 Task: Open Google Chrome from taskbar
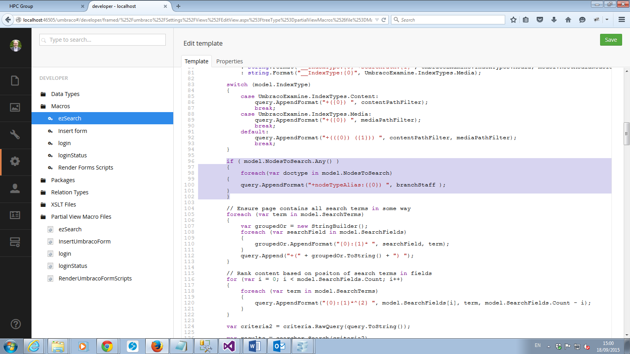[x=107, y=346]
